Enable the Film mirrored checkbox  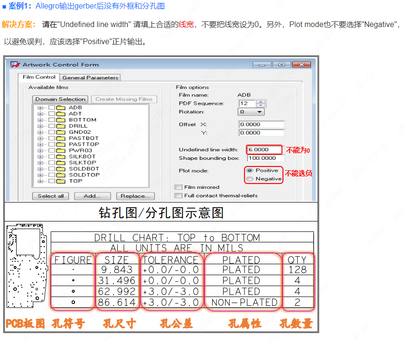(x=179, y=187)
